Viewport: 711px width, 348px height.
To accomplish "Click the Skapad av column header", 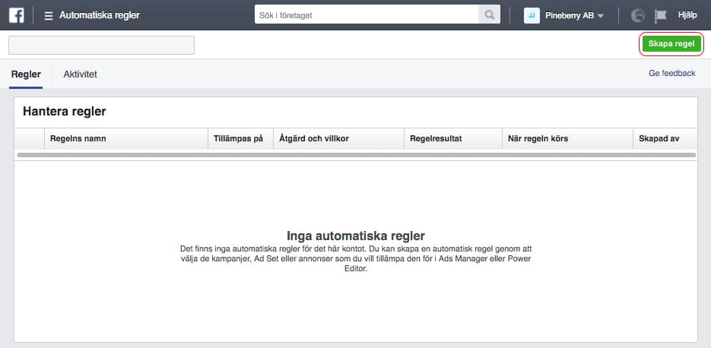I will [x=665, y=138].
